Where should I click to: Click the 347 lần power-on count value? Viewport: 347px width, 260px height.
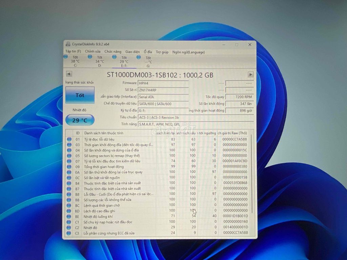(240, 104)
